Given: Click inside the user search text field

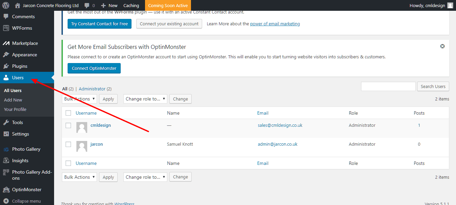Looking at the screenshot, I should tap(388, 86).
